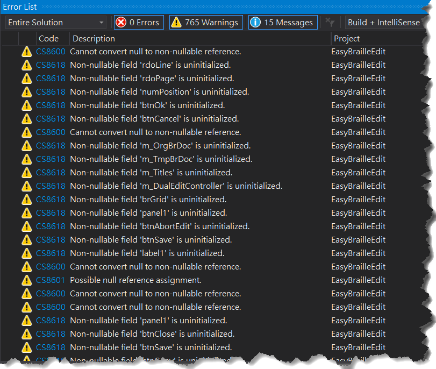Image resolution: width=436 pixels, height=369 pixels.
Task: Open CS8618 code link for 'm_OrgBrDoc'
Action: (51, 146)
